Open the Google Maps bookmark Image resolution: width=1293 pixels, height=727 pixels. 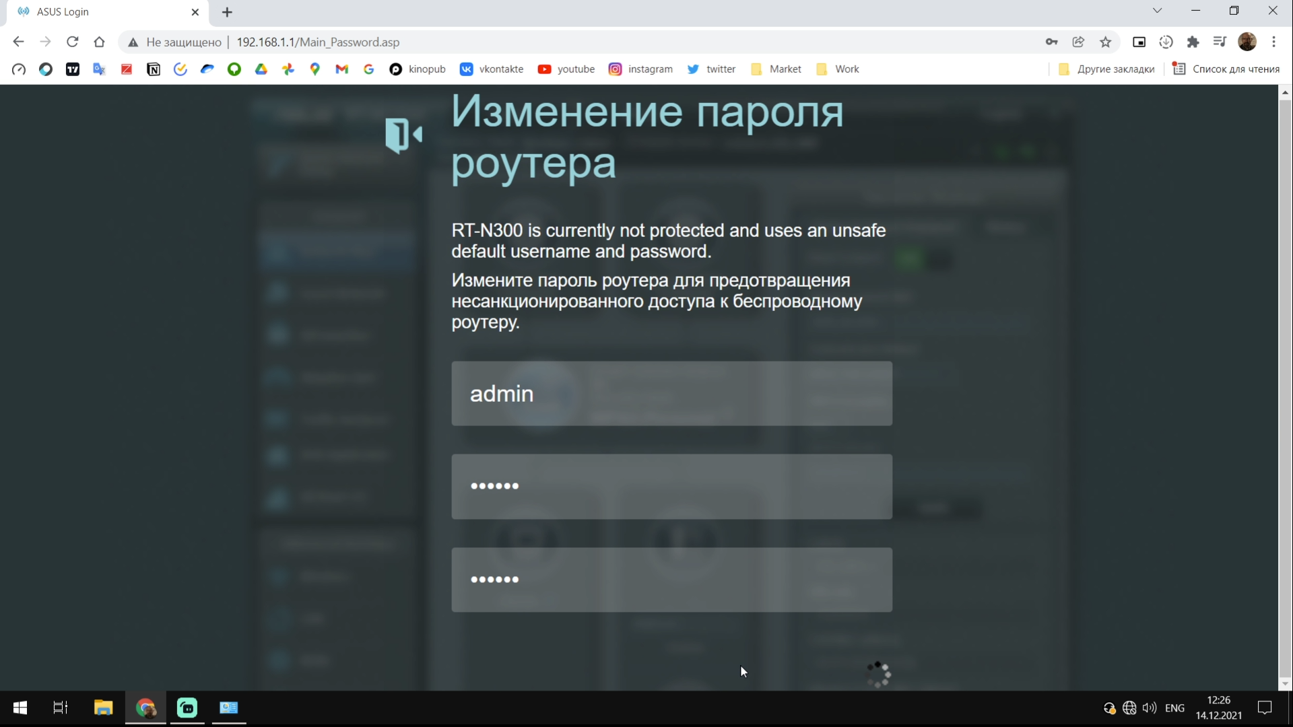point(315,69)
